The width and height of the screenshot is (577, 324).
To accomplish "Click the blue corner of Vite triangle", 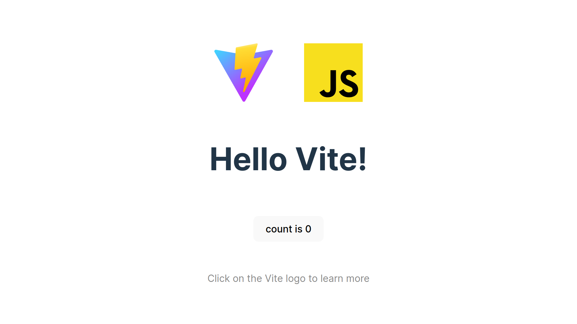I will coord(219,53).
